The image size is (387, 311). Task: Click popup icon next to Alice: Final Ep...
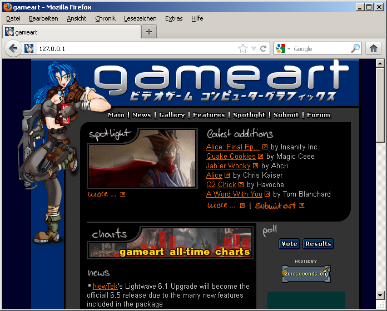click(265, 147)
